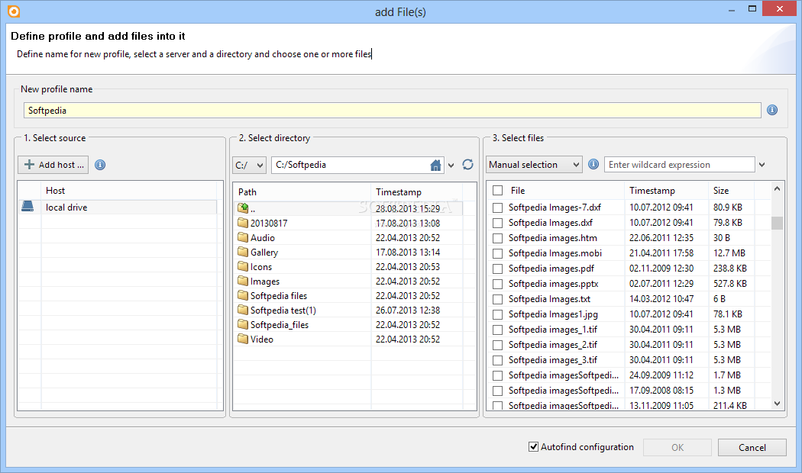Screen dimensions: 802x473
Task: Click the 20130817 folder icon
Action: click(x=243, y=223)
